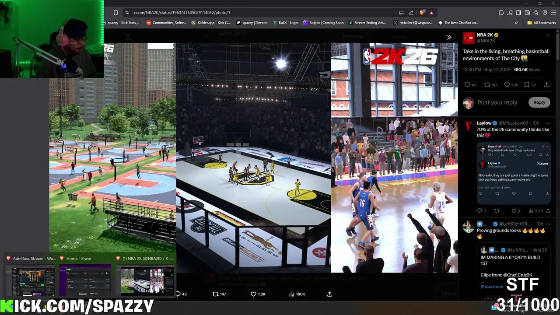Open more options on the NBA 2K tweet

pos(548,35)
